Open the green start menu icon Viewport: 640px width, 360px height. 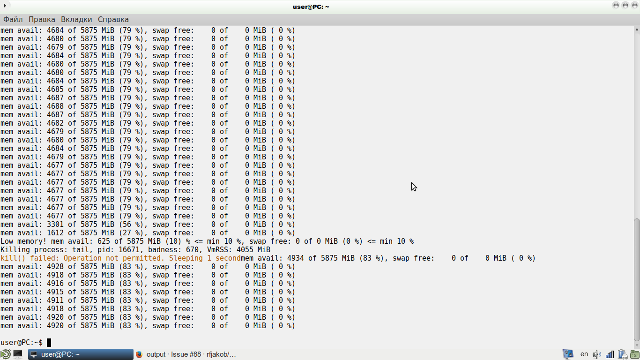5,354
